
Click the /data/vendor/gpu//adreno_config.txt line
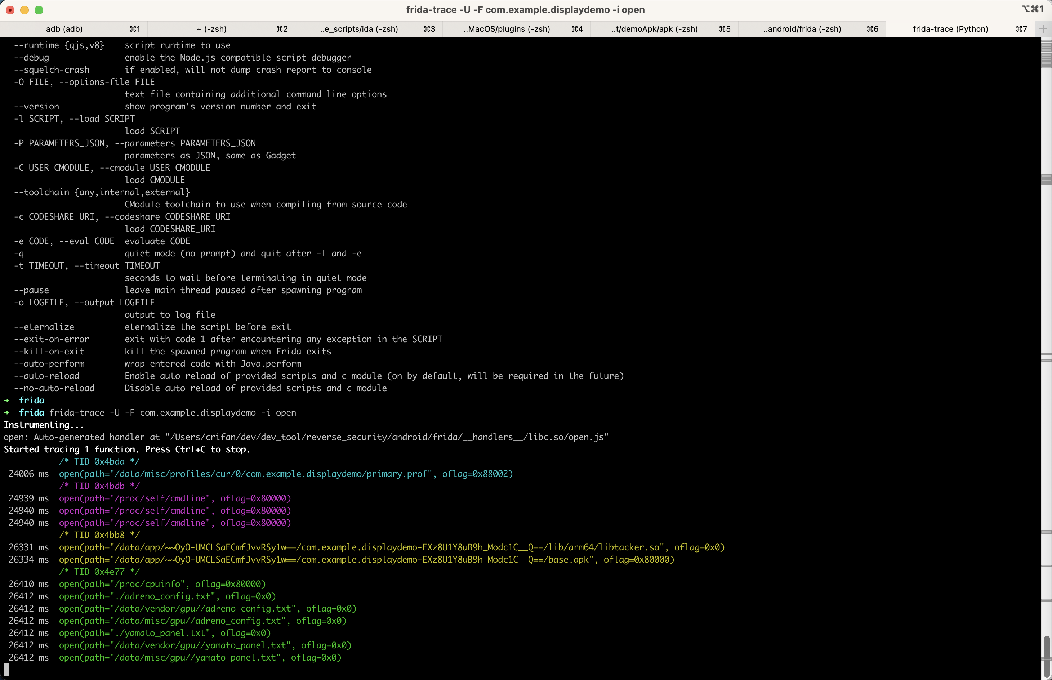pyautogui.click(x=182, y=608)
